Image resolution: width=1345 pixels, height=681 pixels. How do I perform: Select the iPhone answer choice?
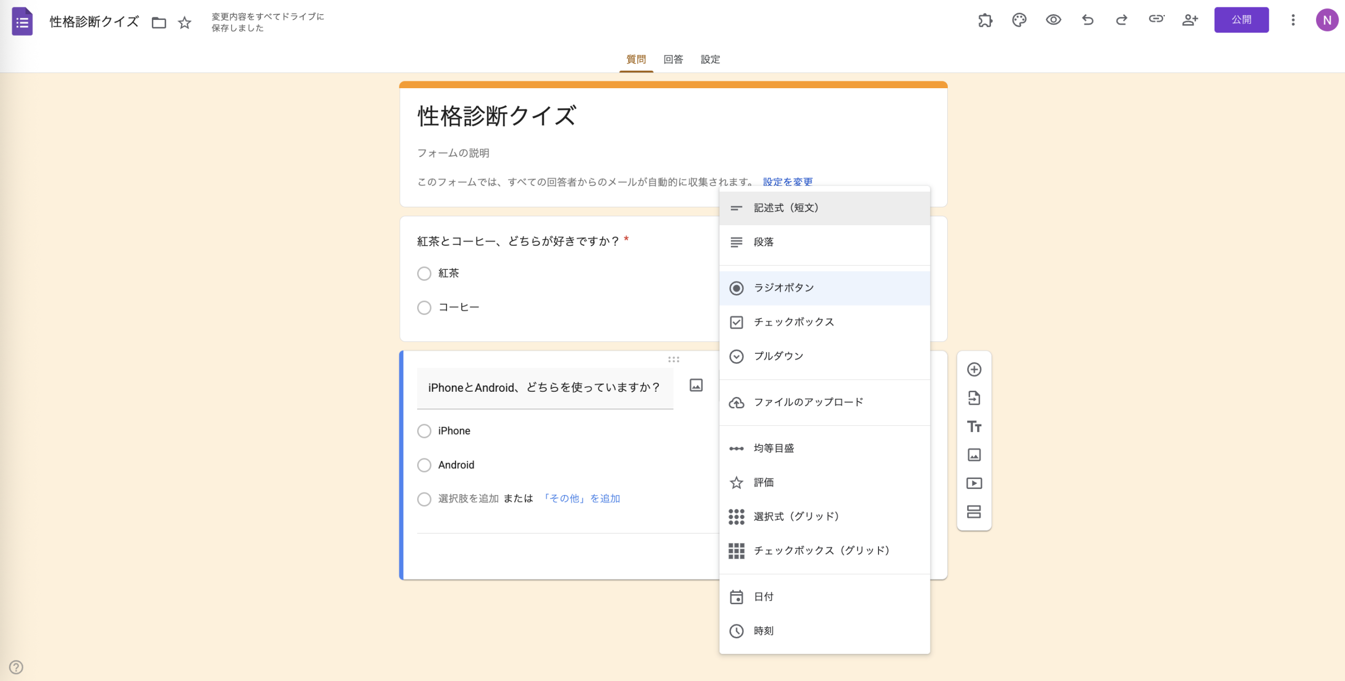click(x=424, y=431)
